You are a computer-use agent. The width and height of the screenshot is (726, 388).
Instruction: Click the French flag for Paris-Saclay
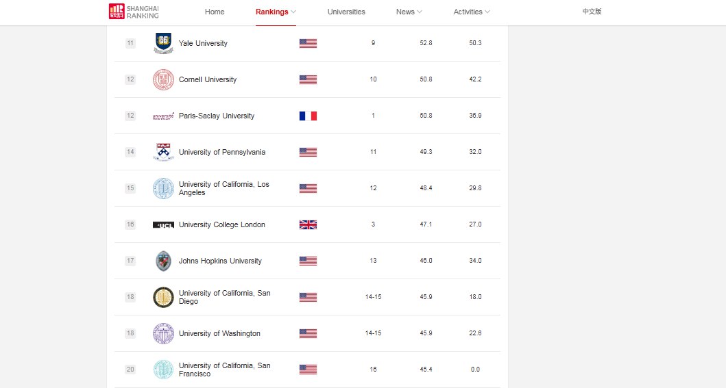[x=308, y=116]
